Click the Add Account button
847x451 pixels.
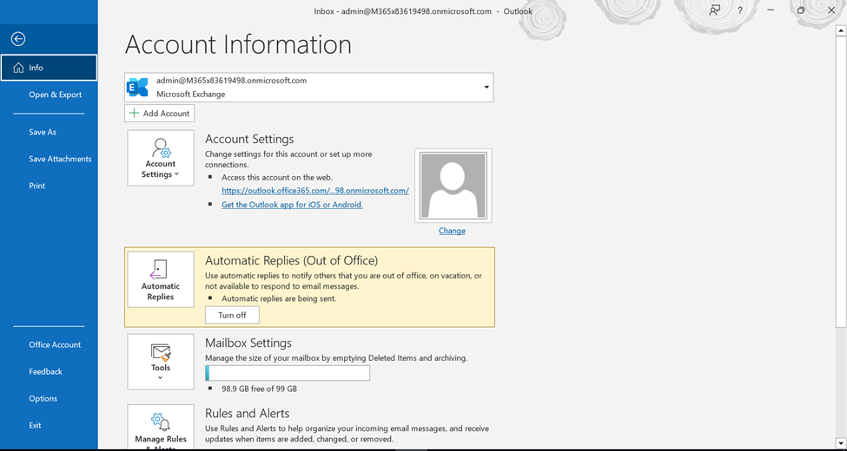(159, 114)
